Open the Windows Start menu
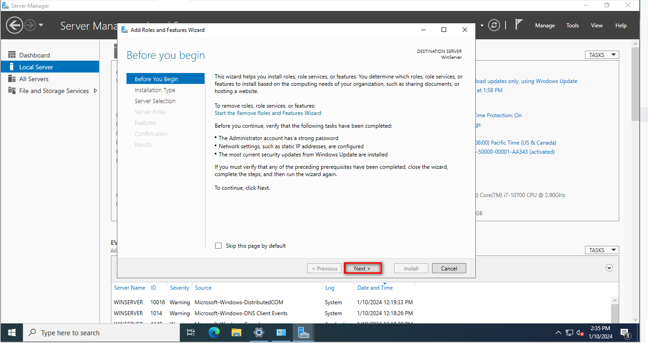The width and height of the screenshot is (648, 343). (x=12, y=333)
